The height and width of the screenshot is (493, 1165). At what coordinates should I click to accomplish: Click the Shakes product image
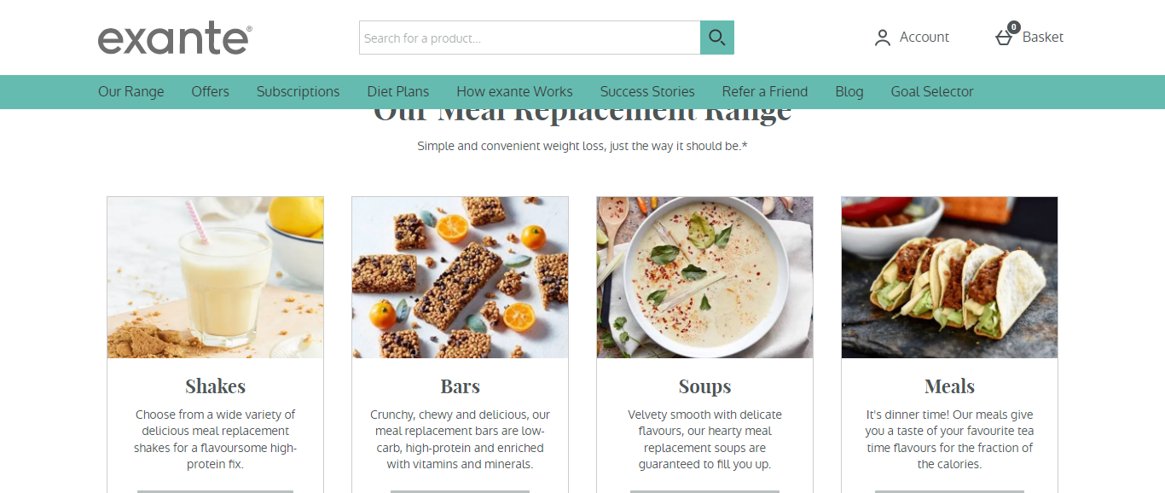click(x=216, y=277)
